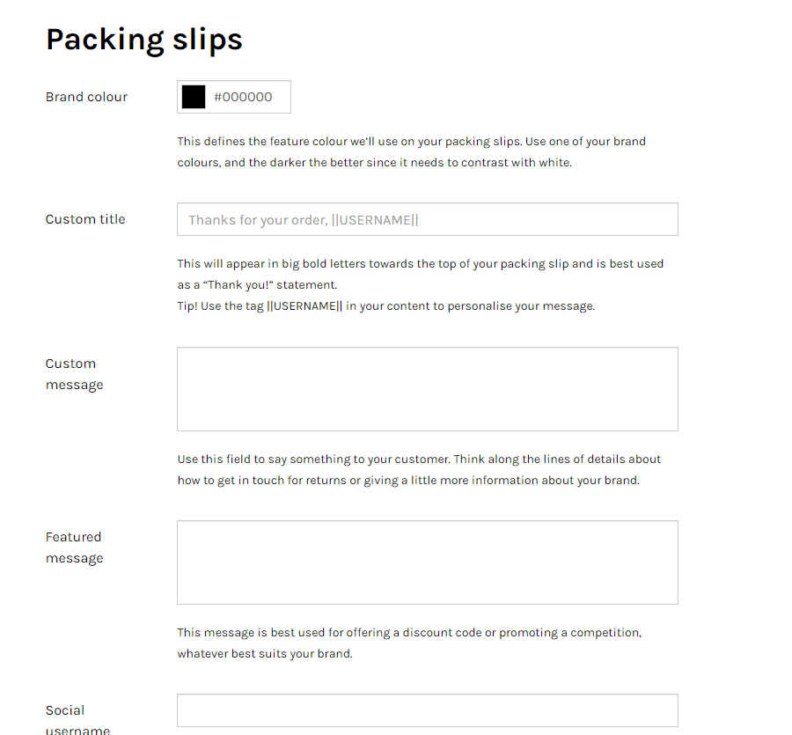Click the ||USERNAME|| tag in the tip text

(304, 306)
